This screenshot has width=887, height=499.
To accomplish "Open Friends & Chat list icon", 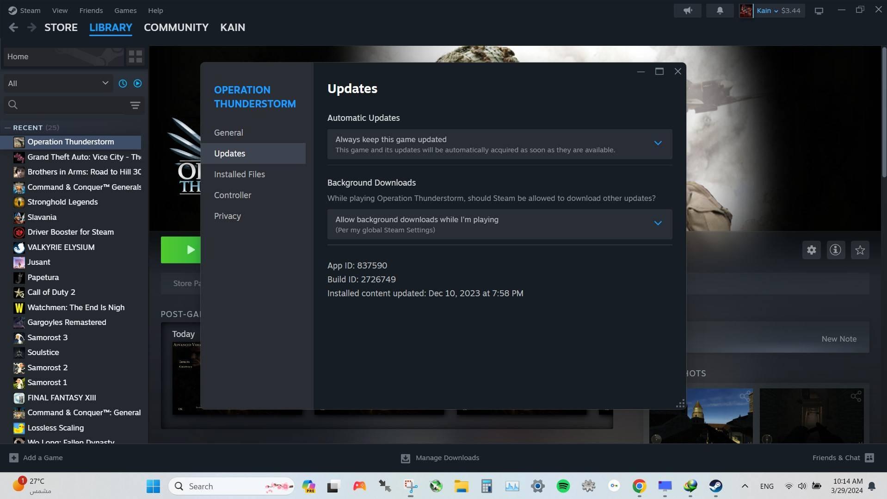I will [x=869, y=458].
